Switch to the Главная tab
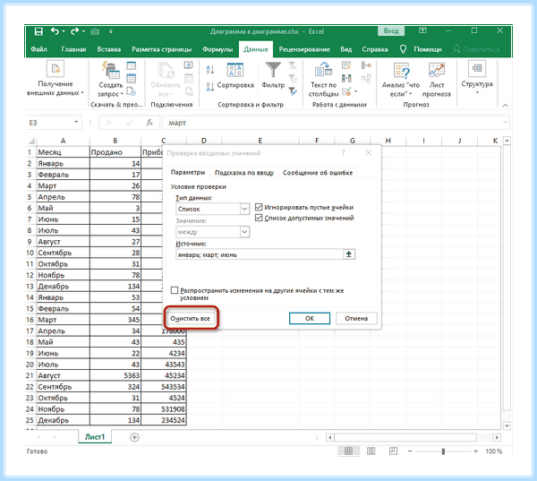 click(x=73, y=49)
